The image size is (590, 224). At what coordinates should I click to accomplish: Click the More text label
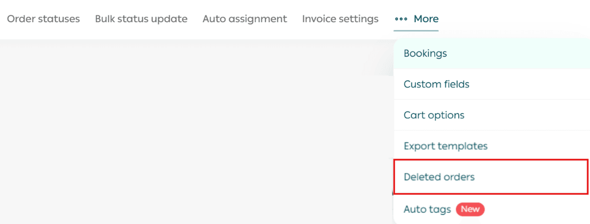coord(426,19)
